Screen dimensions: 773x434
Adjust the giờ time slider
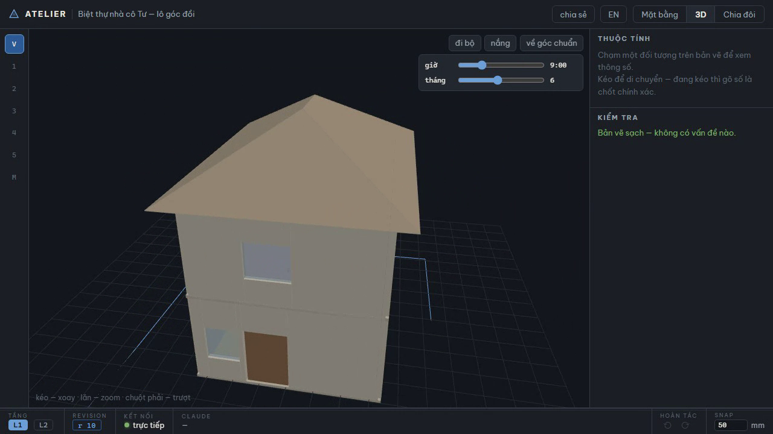click(x=501, y=65)
